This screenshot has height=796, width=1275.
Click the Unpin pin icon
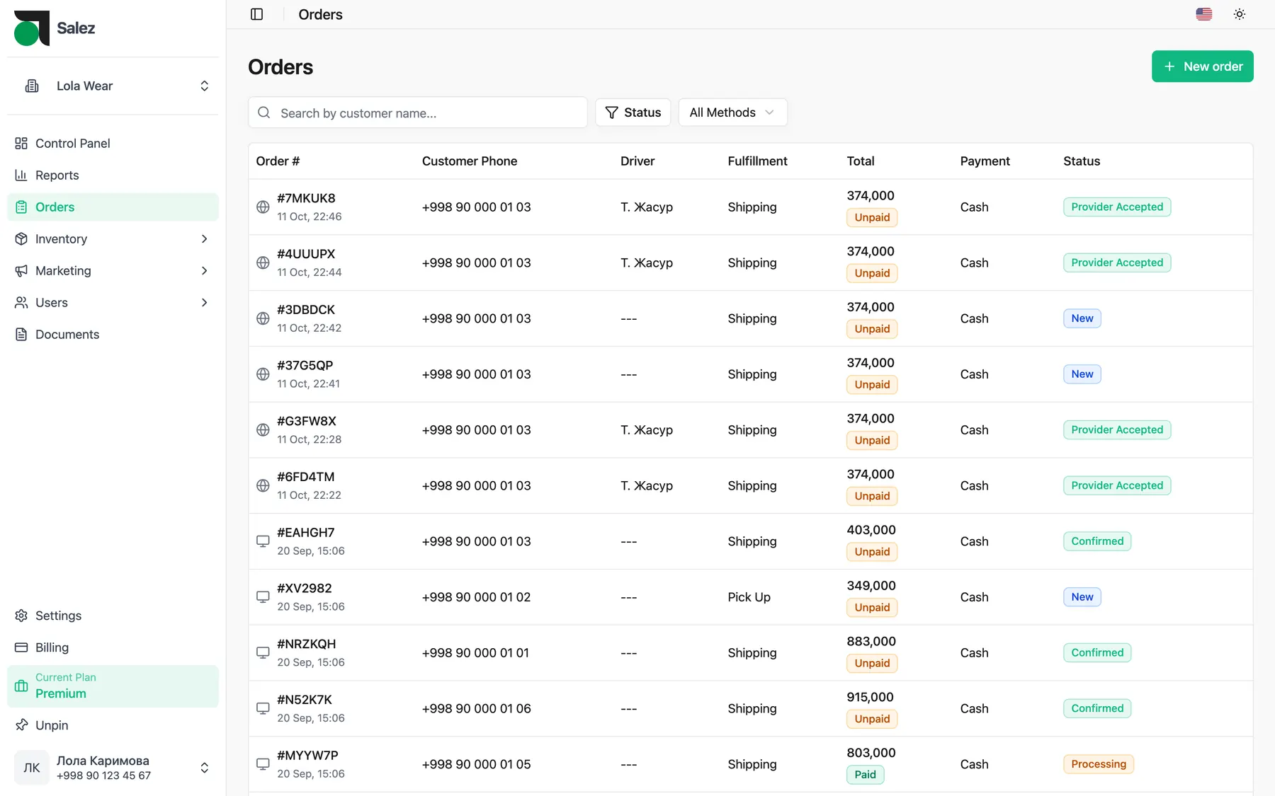(21, 725)
